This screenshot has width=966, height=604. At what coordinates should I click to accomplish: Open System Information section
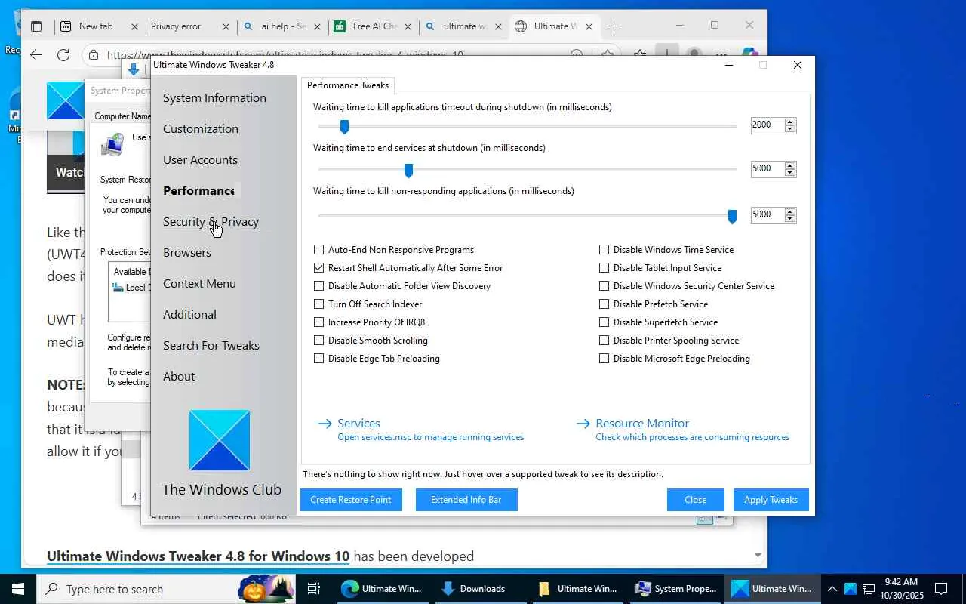tap(214, 98)
